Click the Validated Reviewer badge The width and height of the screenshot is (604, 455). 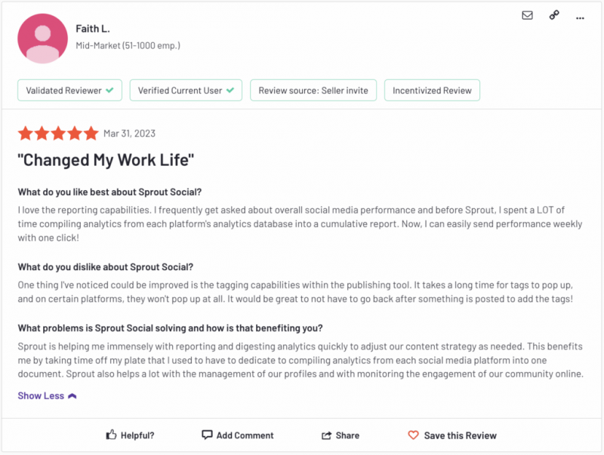tap(69, 91)
